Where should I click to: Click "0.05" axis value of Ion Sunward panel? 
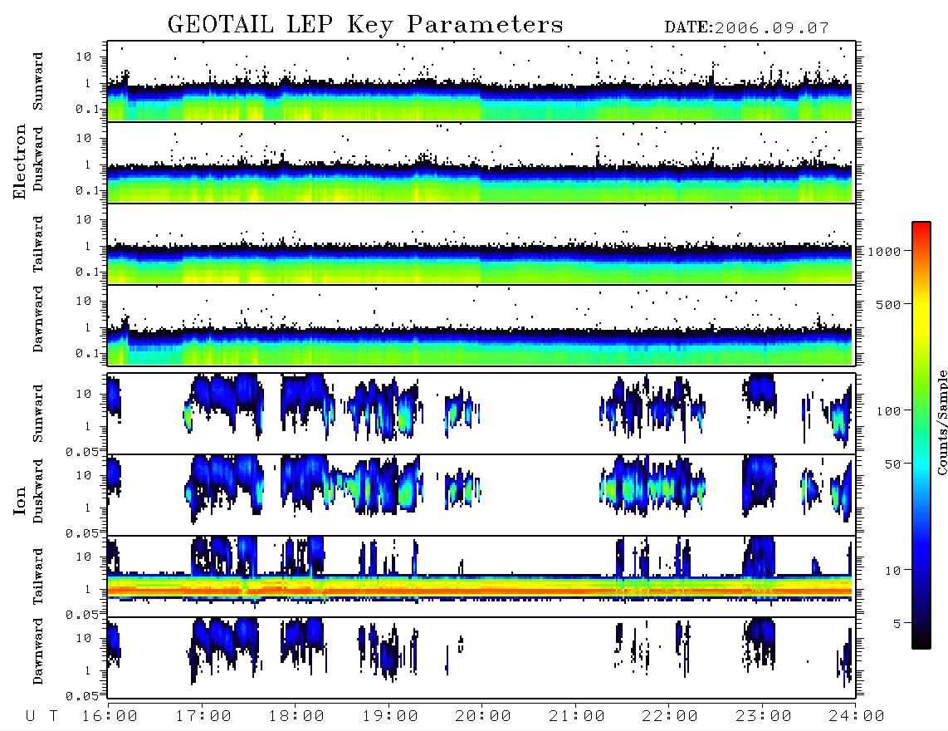[x=81, y=452]
